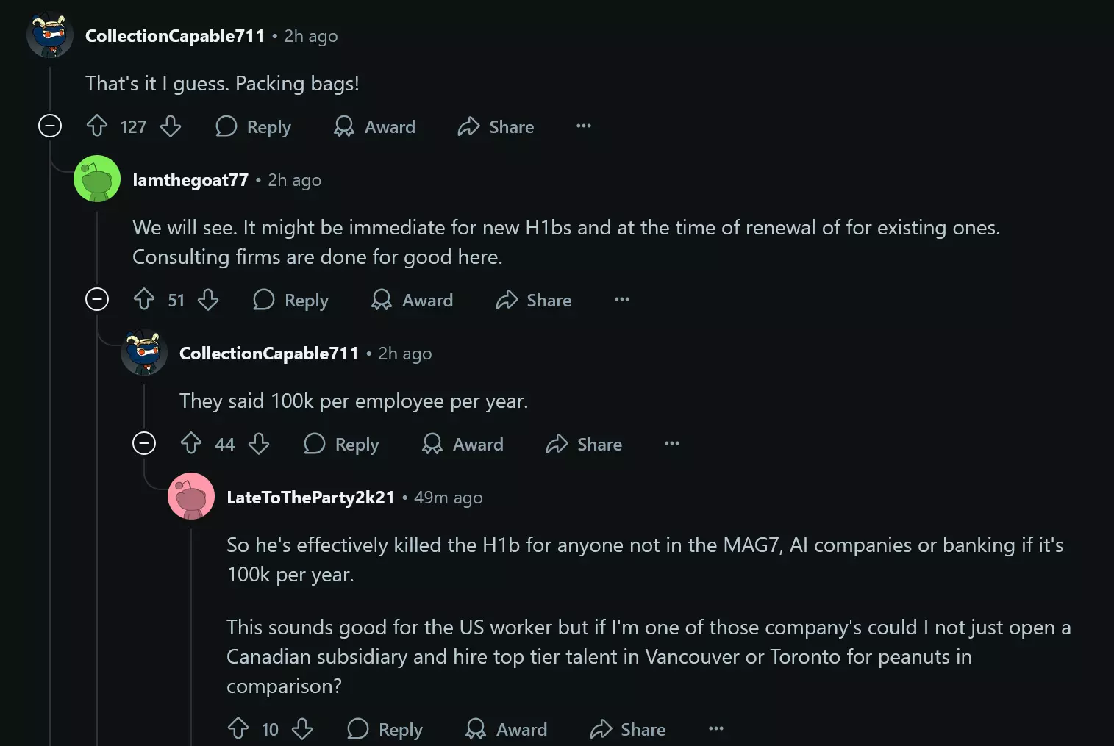
Task: Open LateToTheParty2k21's user profile link
Action: (310, 498)
